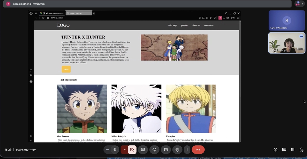Viewport: 307px width, 159px height.
Task: Click the Opera logo menu button
Action: click(x=31, y=13)
